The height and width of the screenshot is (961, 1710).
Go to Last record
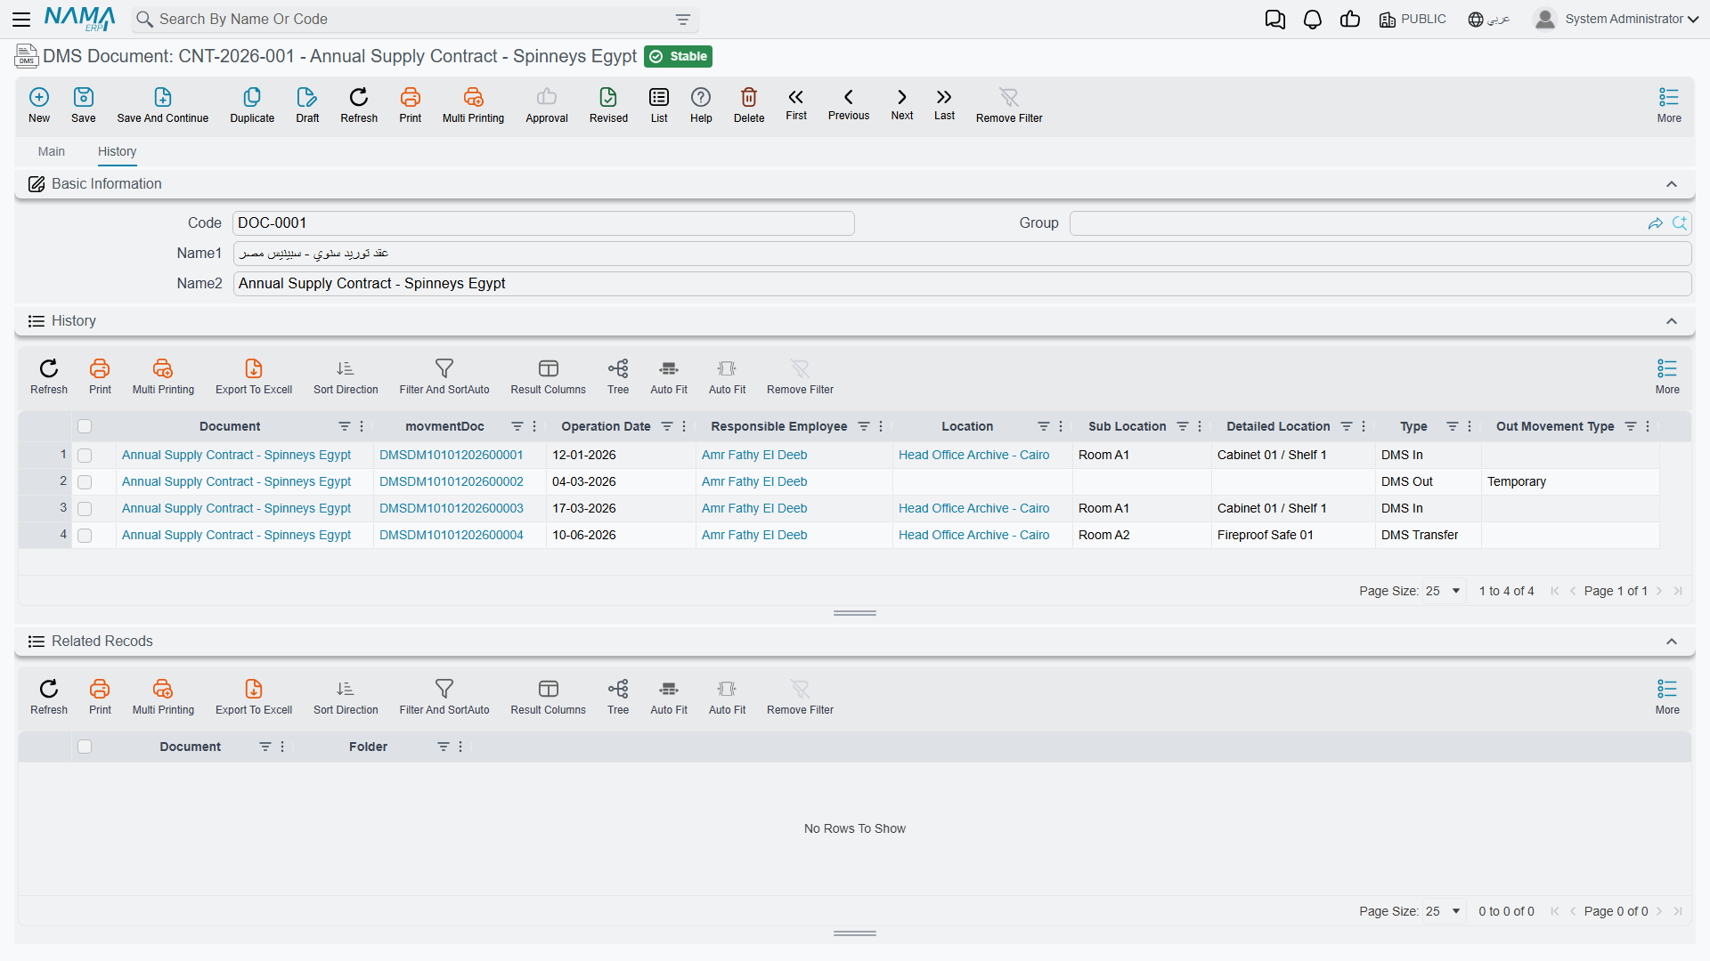tap(944, 104)
